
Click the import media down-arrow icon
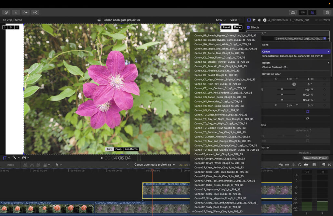[16, 12]
